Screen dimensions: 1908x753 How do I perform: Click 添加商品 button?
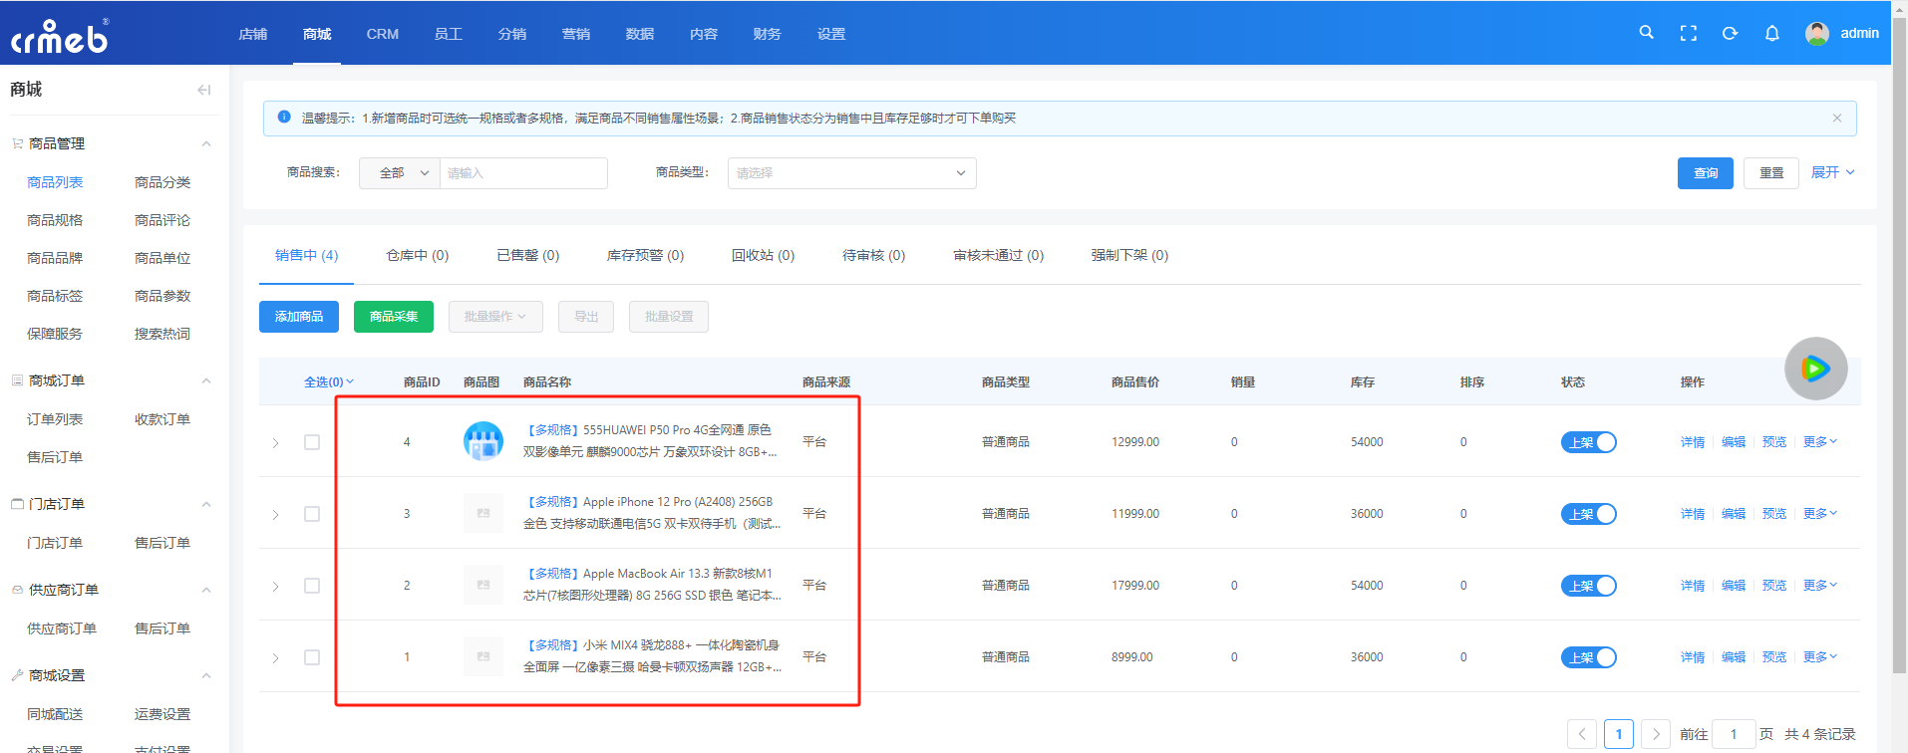299,317
